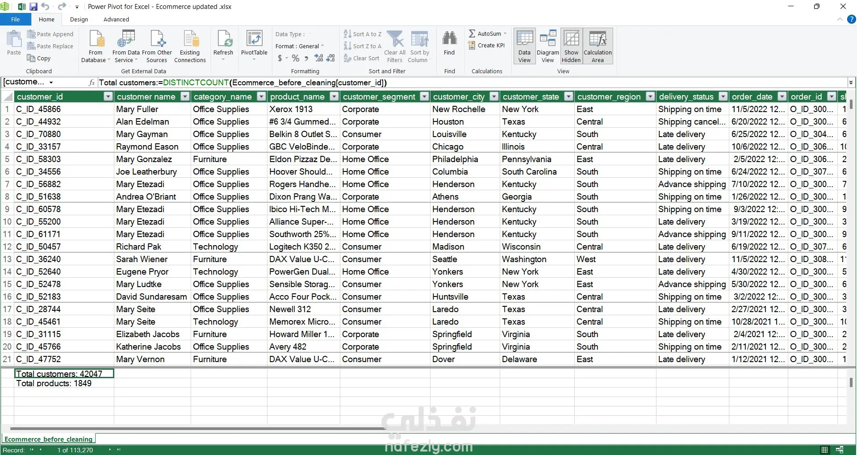Open Help question mark icon
The image size is (857, 455).
[851, 19]
